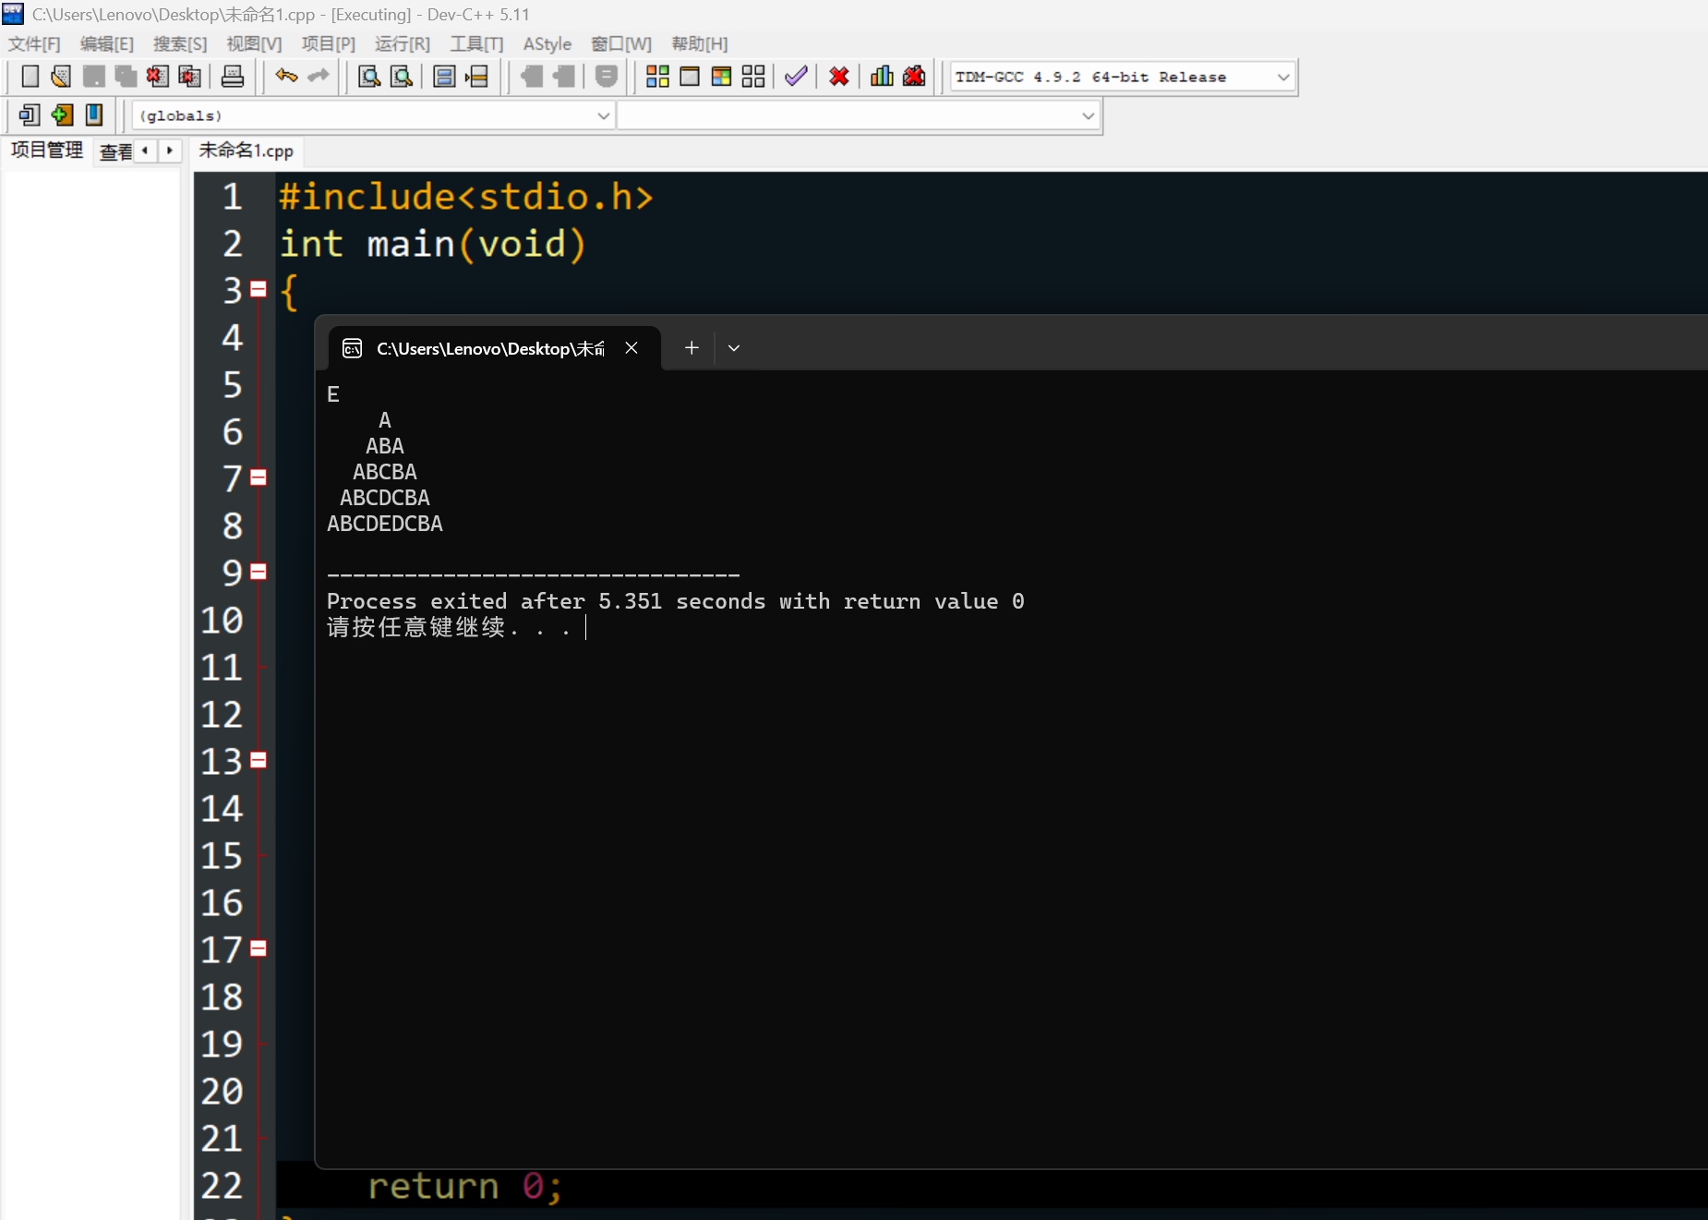Screen dimensions: 1708x1220
Task: Click the Unindent toolbar icon
Action: (563, 77)
